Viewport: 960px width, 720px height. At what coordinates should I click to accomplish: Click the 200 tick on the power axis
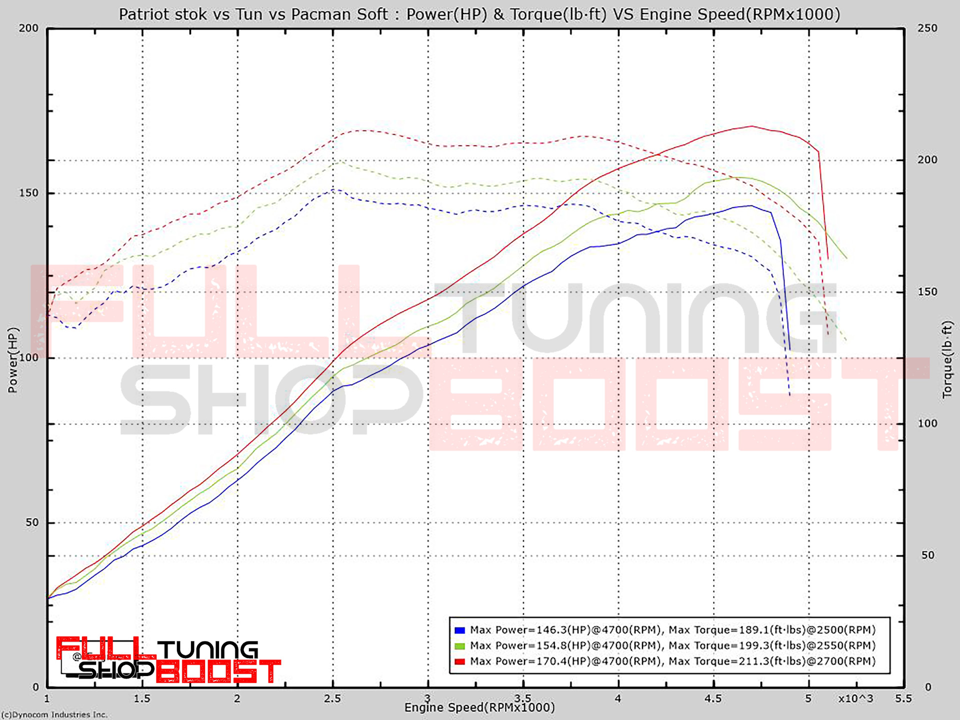[x=28, y=28]
